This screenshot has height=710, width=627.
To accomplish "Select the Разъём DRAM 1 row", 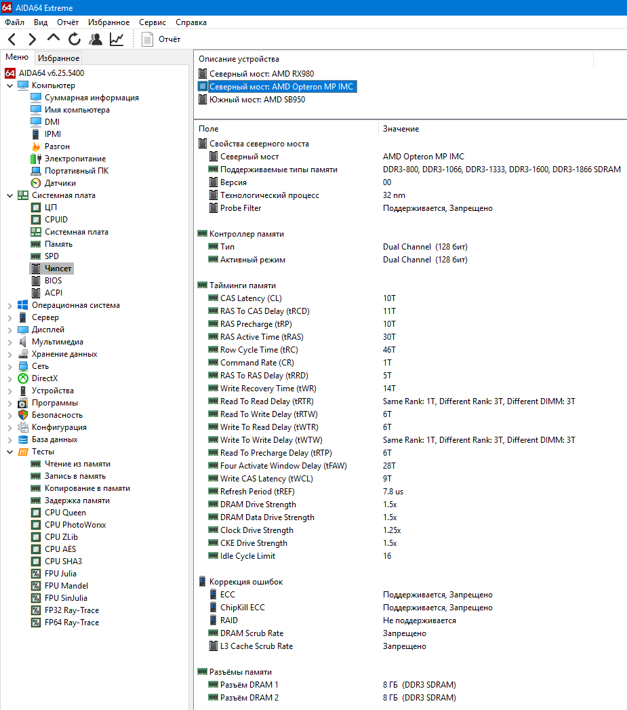I will (x=411, y=685).
